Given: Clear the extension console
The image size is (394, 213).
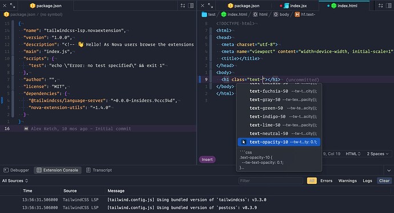Looking at the screenshot, I should (384, 180).
